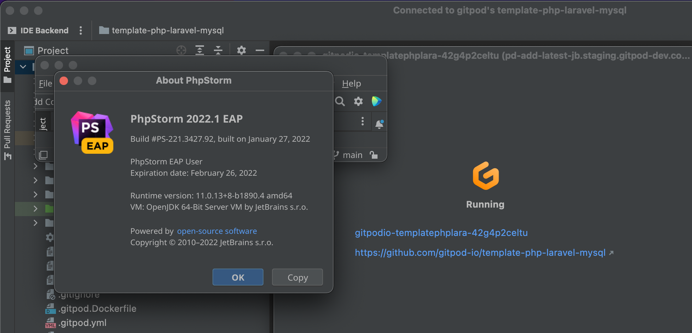Expand all in Project panel

tap(200, 50)
